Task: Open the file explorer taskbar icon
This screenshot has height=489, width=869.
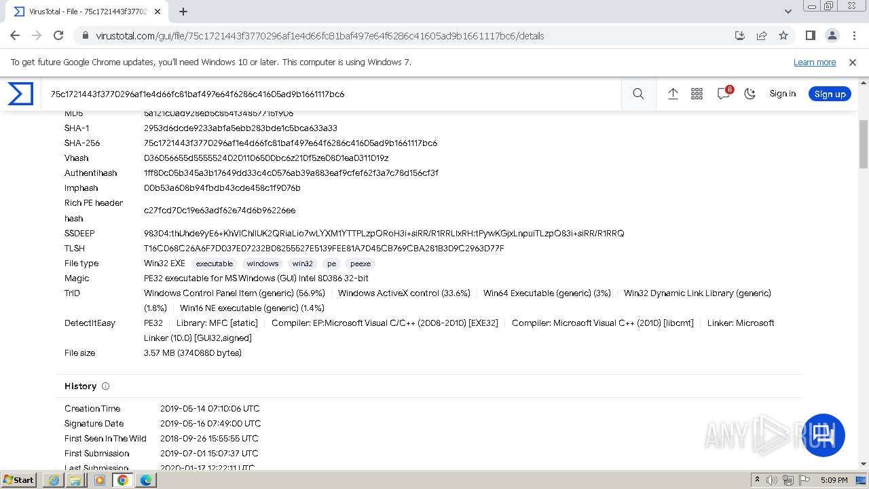Action: 75,480
